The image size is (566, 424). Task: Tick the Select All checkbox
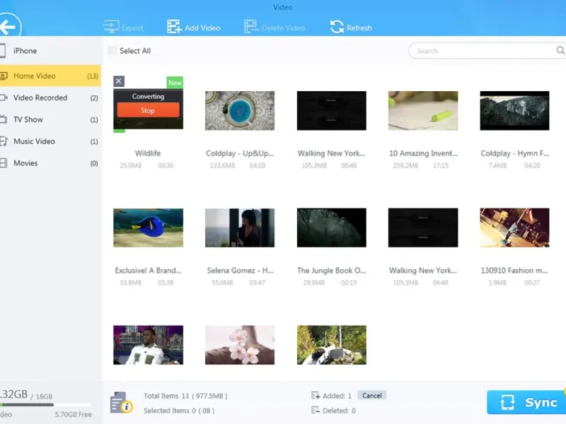pyautogui.click(x=112, y=51)
